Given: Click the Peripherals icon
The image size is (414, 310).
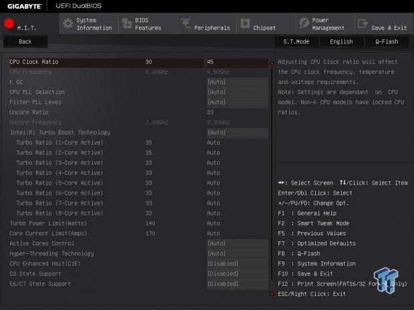Looking at the screenshot, I should 185,24.
